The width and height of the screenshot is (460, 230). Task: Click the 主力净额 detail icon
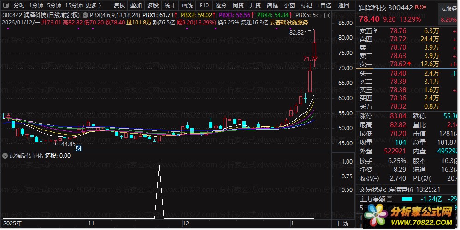(x=389, y=199)
